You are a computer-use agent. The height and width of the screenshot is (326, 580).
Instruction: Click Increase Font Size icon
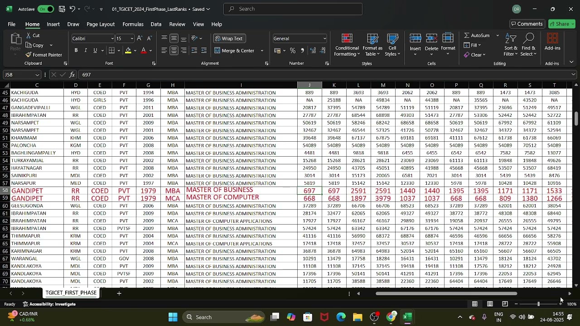coord(140,38)
